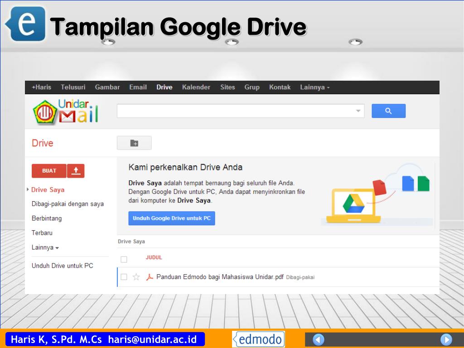The image size is (464, 348).
Task: Tick the checkbox for Panduan Edmodo PDF
Action: 124,277
